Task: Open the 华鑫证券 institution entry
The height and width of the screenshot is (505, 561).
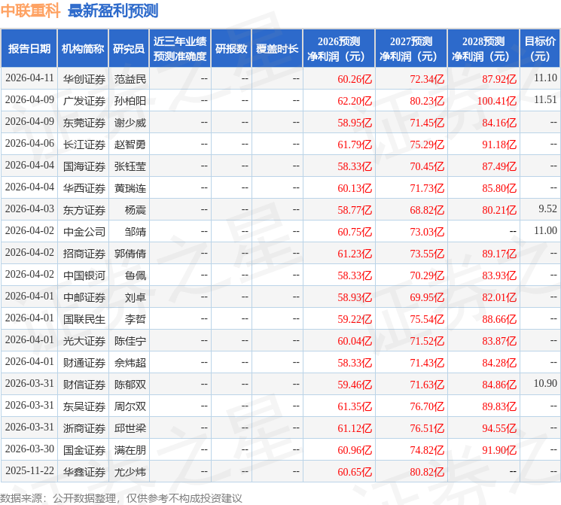Action: [x=84, y=472]
